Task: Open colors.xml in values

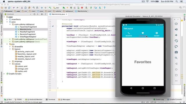Action: tap(22, 66)
